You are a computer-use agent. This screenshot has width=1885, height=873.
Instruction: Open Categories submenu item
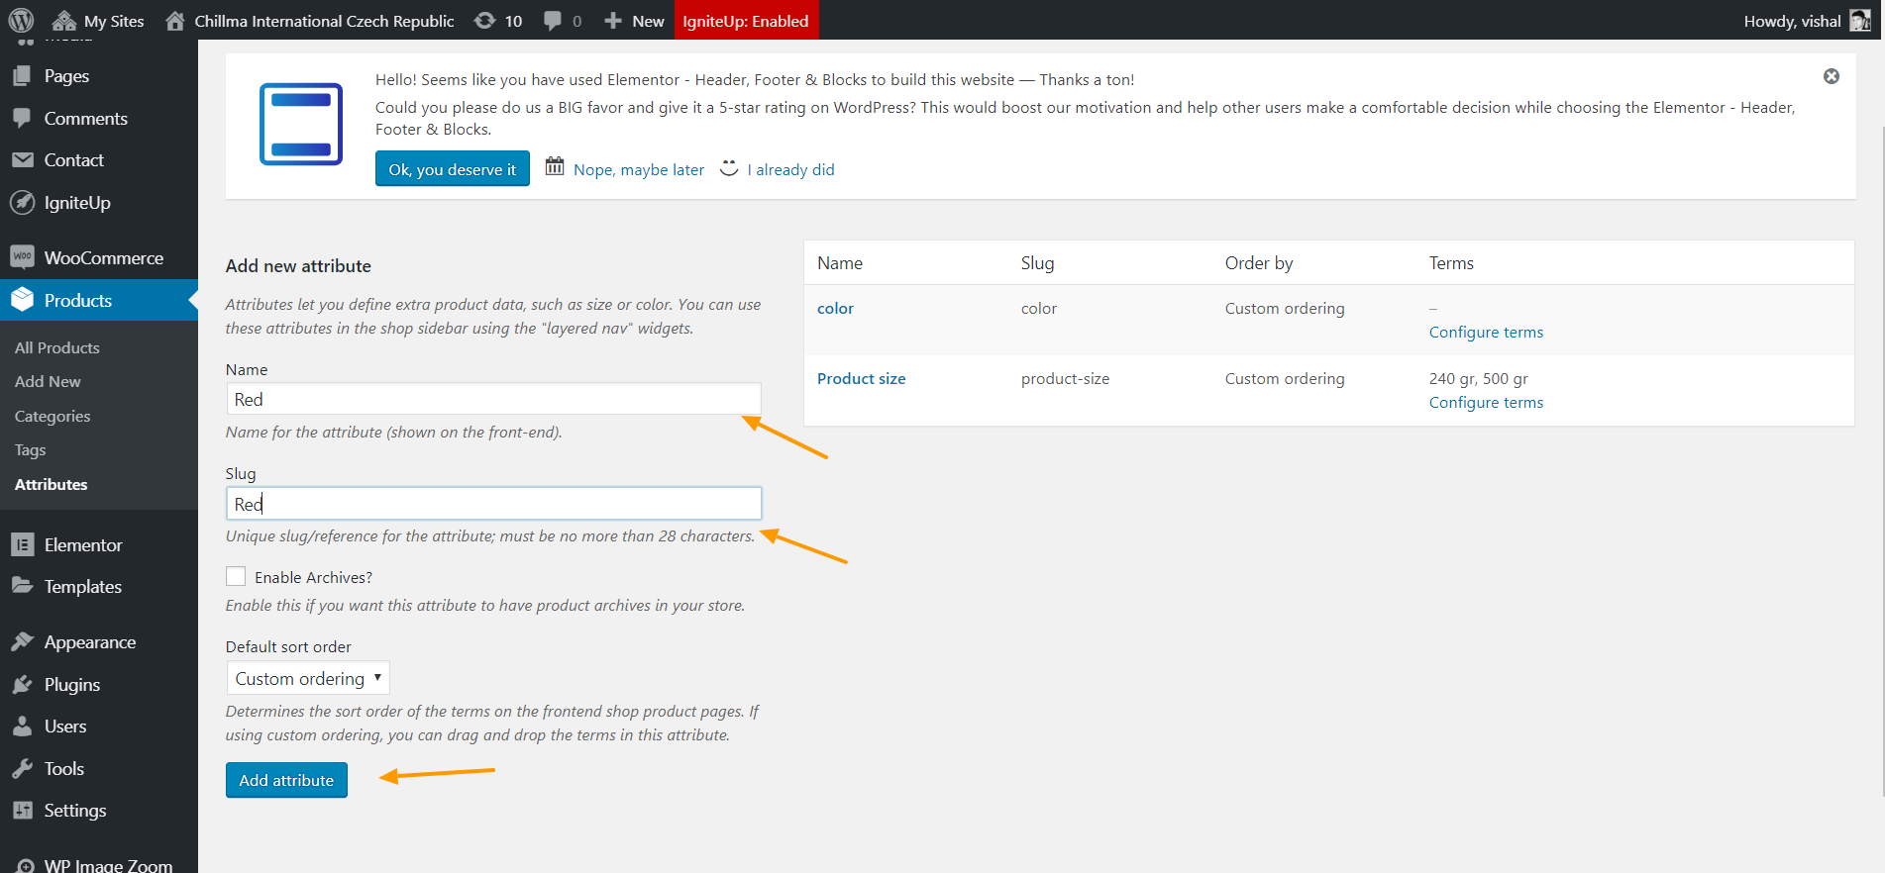(x=52, y=416)
